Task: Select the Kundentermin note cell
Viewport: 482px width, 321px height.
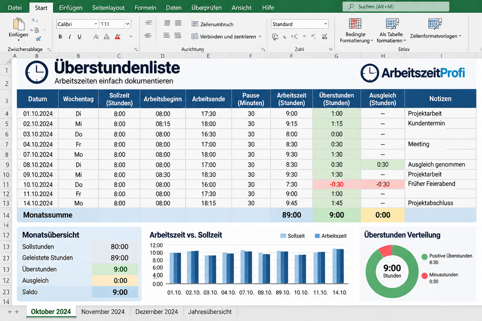Action: click(x=440, y=124)
